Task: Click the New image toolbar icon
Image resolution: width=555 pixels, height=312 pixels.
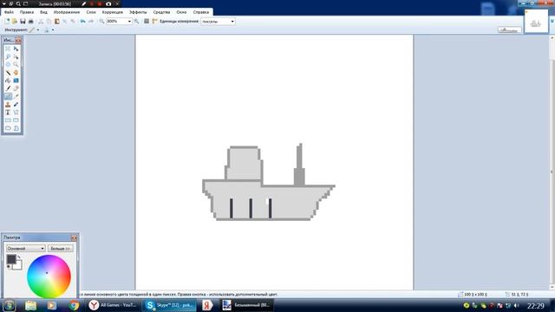Action: pyautogui.click(x=7, y=22)
